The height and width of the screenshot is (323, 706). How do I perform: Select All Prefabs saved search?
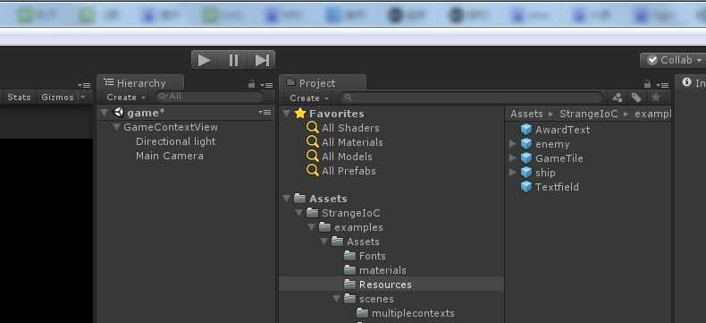[x=349, y=171]
